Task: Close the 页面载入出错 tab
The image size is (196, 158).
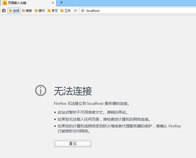Action: 53,3
